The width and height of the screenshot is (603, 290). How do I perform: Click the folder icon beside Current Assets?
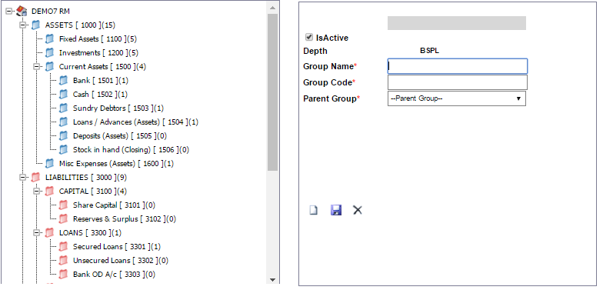[49, 66]
